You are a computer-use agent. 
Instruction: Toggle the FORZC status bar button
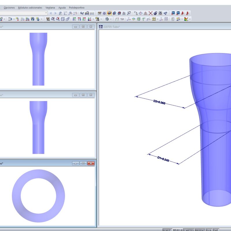(x=167, y=230)
